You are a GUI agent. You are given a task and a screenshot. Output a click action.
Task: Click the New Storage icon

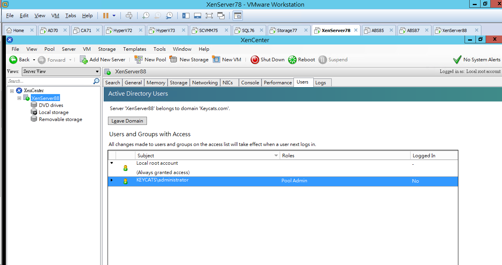pos(173,60)
